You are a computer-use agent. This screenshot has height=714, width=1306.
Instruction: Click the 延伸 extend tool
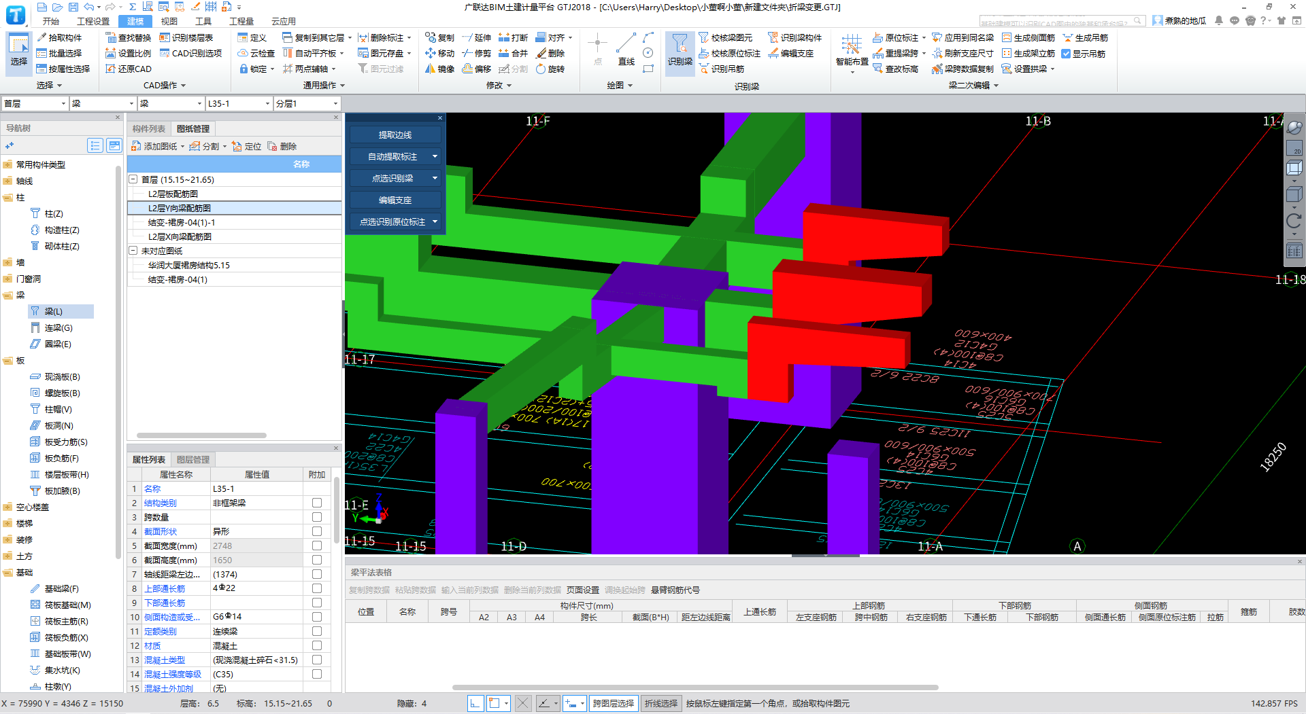[x=476, y=37]
